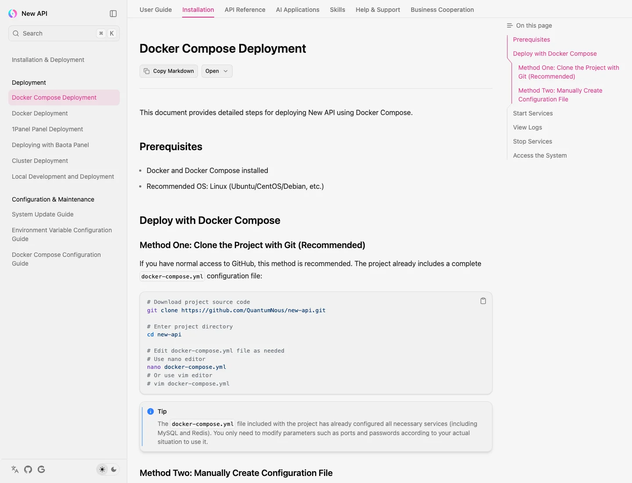The width and height of the screenshot is (632, 483).
Task: Open Local Development and Deployment
Action: pos(64,177)
